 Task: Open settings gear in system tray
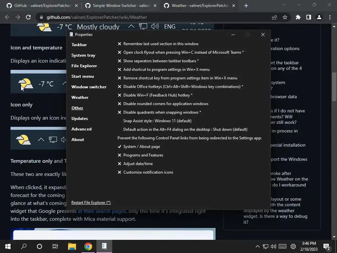[293, 246]
